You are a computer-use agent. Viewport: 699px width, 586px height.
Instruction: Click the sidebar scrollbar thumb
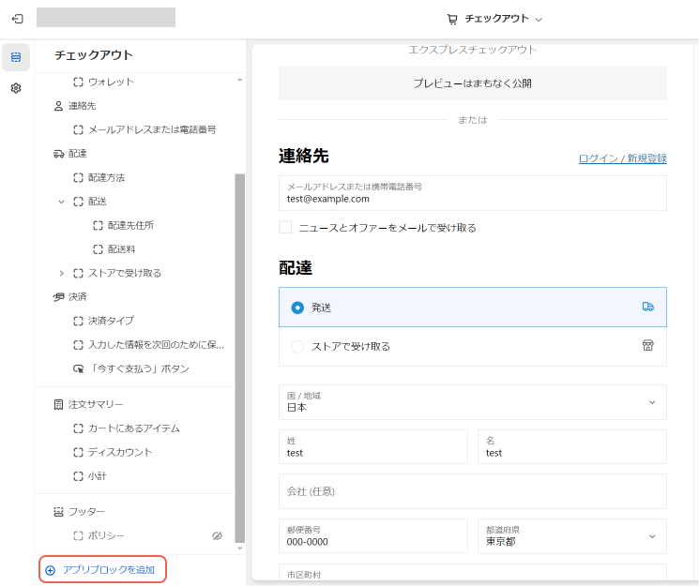[240, 358]
